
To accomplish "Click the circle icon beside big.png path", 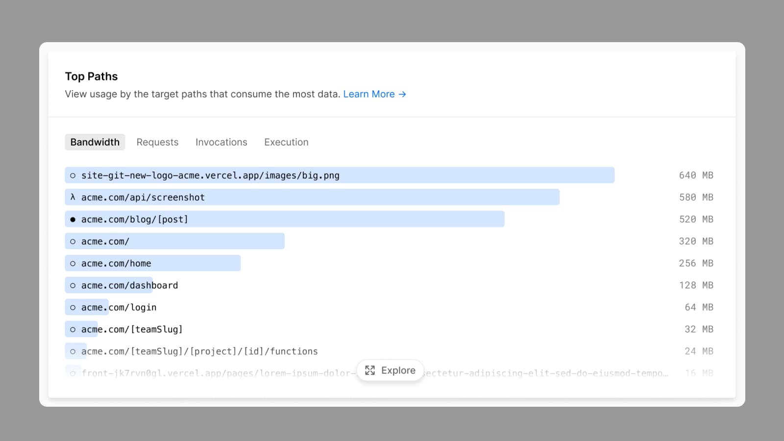I will point(73,175).
